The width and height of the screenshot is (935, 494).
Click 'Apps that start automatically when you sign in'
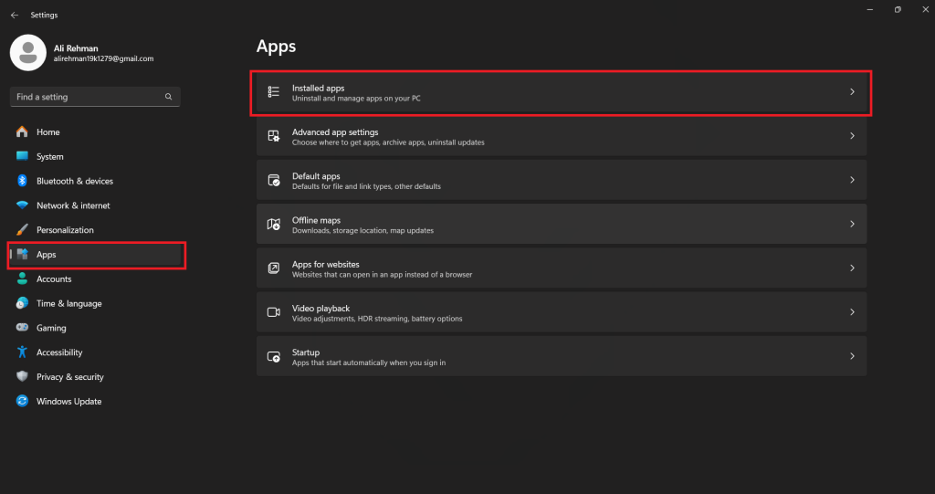(369, 363)
